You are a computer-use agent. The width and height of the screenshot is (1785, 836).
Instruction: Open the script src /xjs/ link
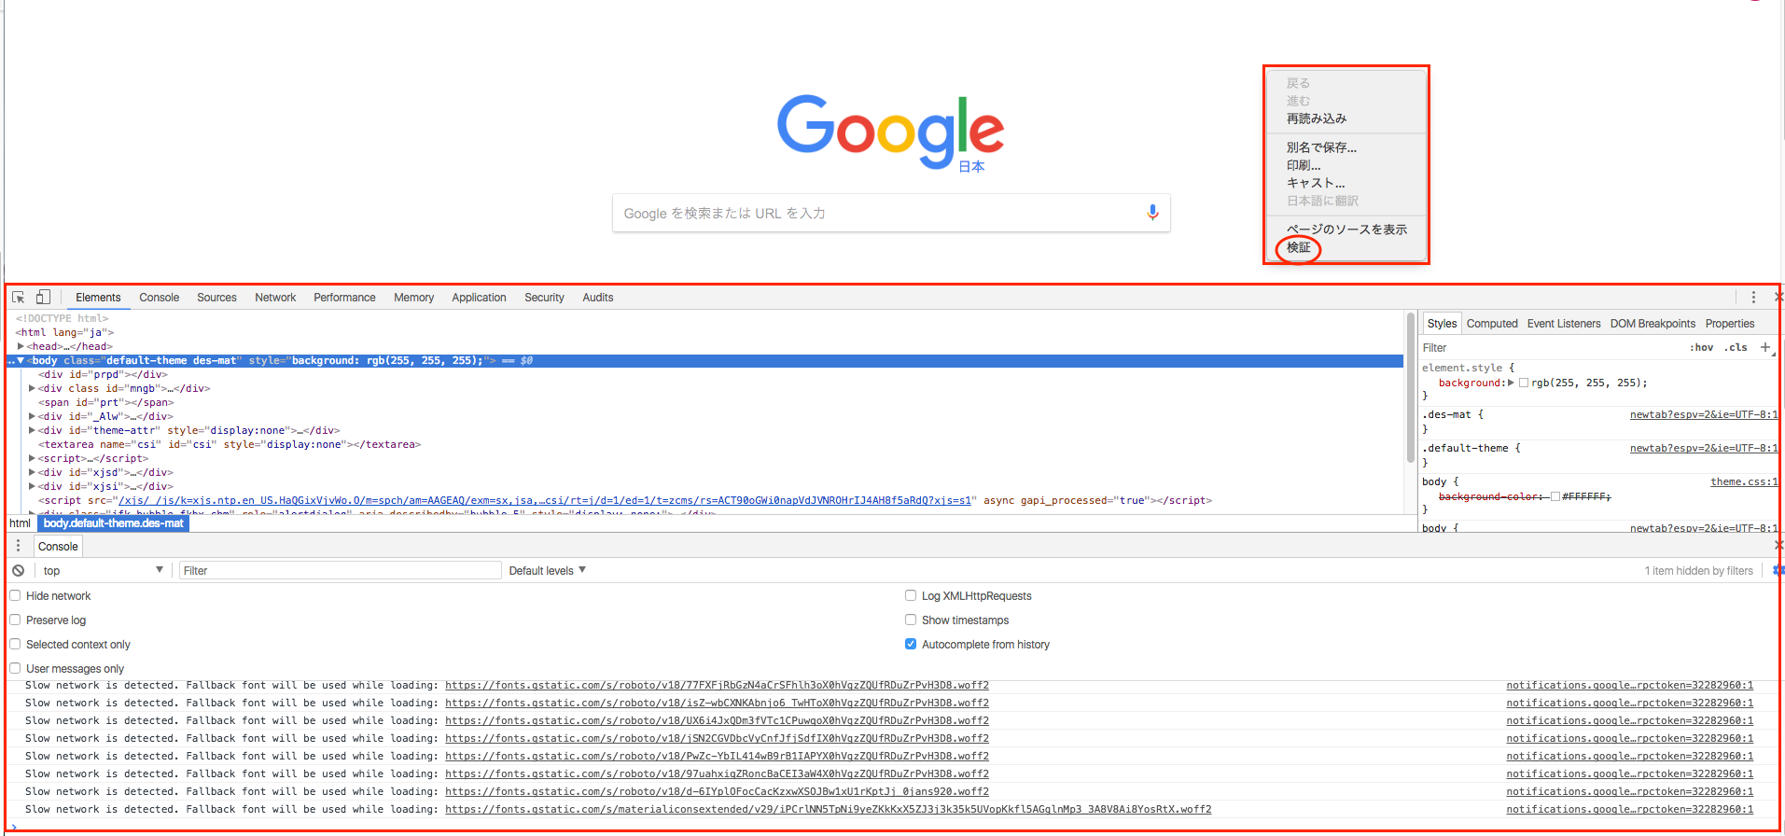point(545,500)
